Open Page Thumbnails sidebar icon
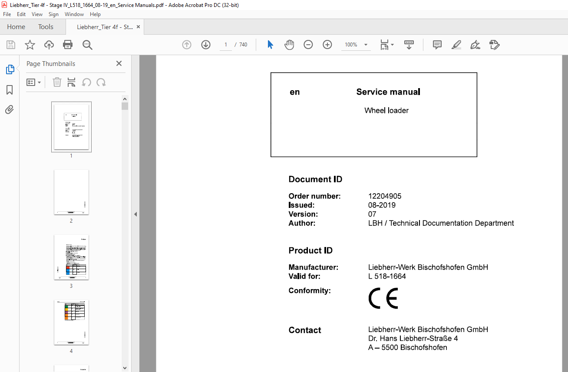 click(x=10, y=69)
